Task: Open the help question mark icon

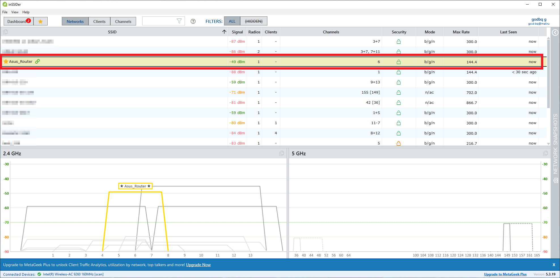Action: [x=193, y=21]
